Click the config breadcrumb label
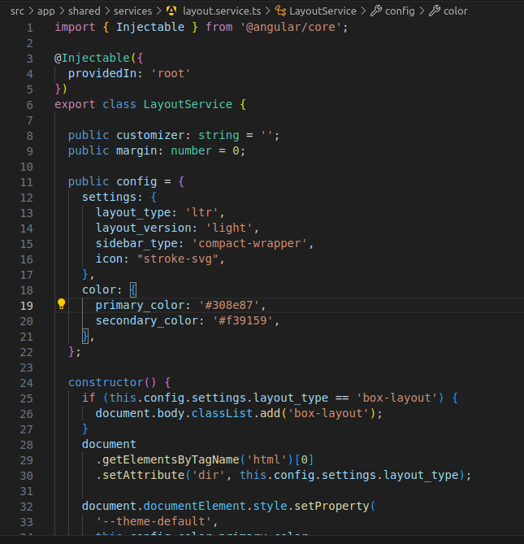Screen dimensions: 524x544 399,11
